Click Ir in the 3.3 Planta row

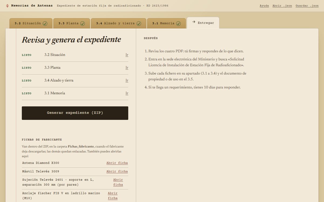click(x=127, y=68)
